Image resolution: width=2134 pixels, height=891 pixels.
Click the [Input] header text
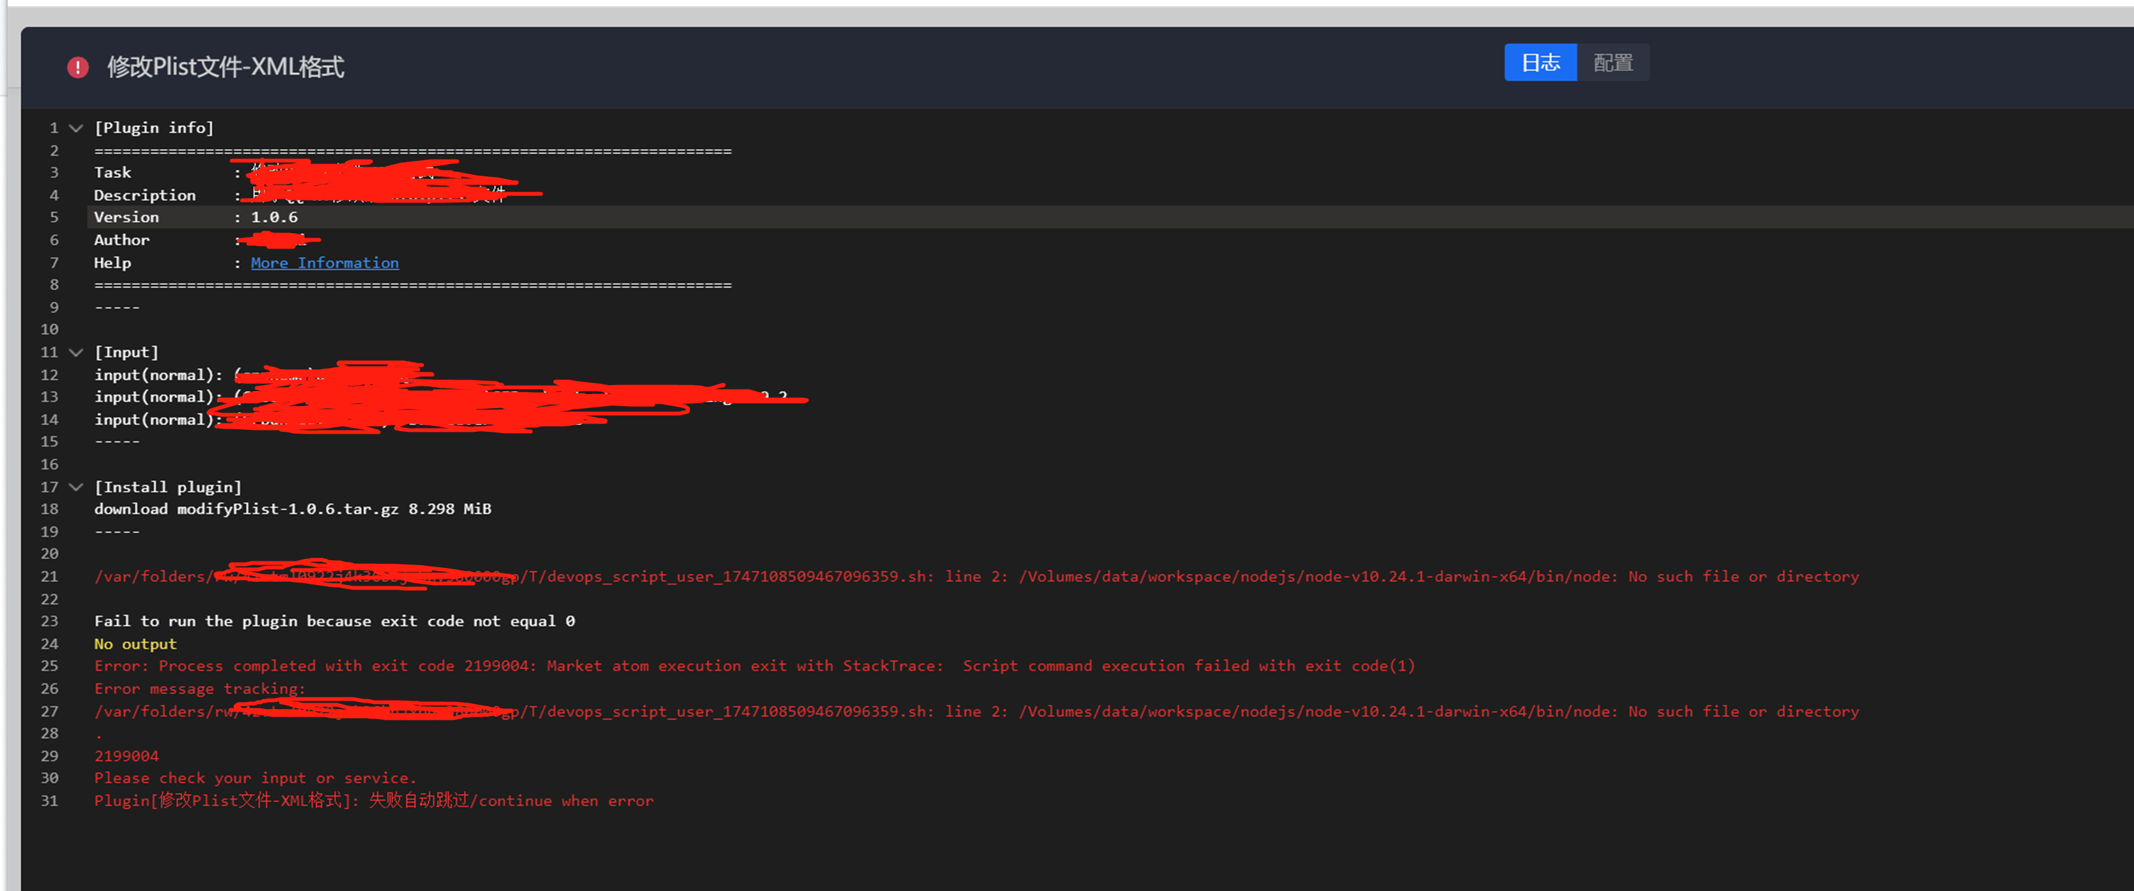126,353
